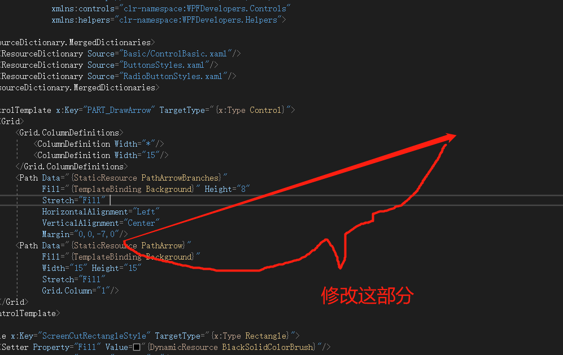Place cursor on PathArrowBranches resource name

click(x=180, y=178)
